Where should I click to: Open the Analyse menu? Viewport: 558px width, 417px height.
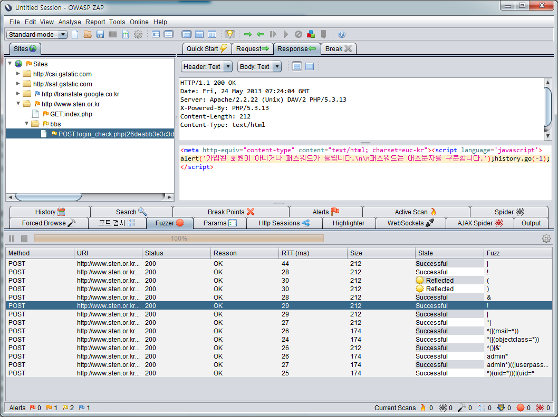point(70,22)
